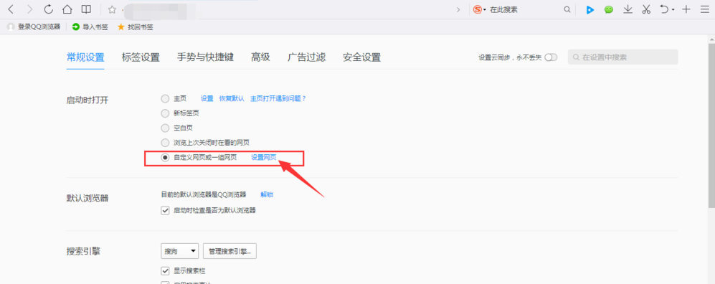Click the 解锁 link for default browser
Viewport: 715px width, 284px height.
(x=267, y=194)
